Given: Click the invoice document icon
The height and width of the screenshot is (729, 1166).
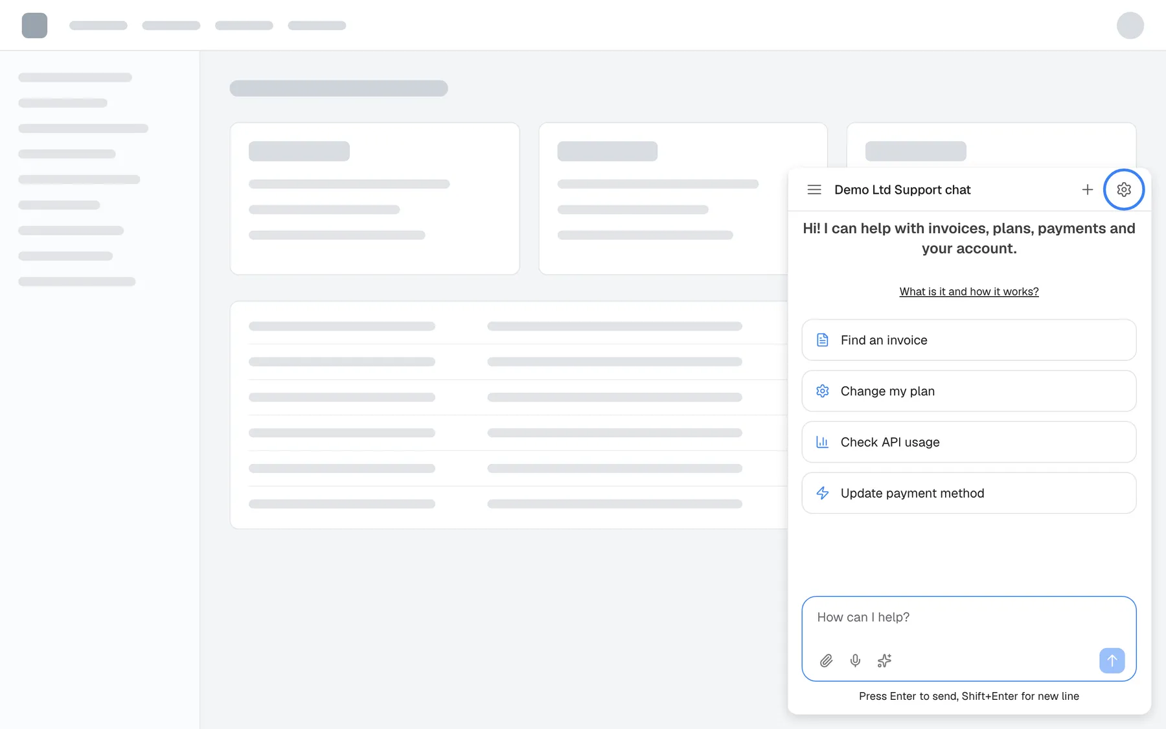Looking at the screenshot, I should pos(823,340).
